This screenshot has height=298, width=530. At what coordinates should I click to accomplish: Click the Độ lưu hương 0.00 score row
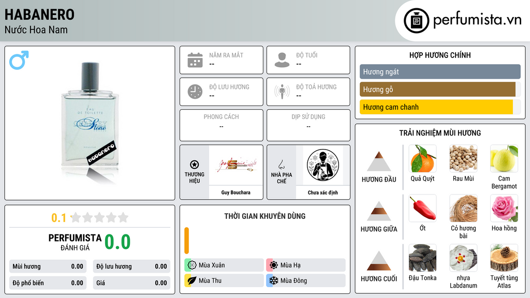(x=131, y=266)
